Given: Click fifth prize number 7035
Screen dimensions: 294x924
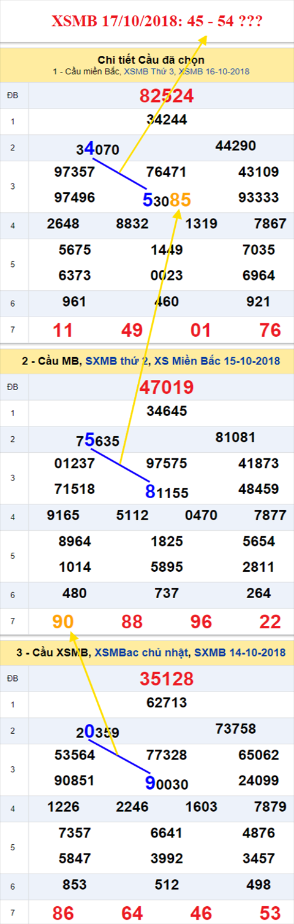Looking at the screenshot, I should (258, 250).
